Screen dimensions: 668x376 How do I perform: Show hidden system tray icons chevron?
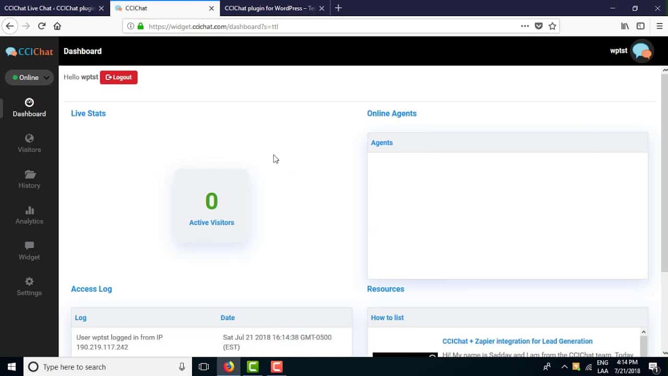[x=564, y=367]
